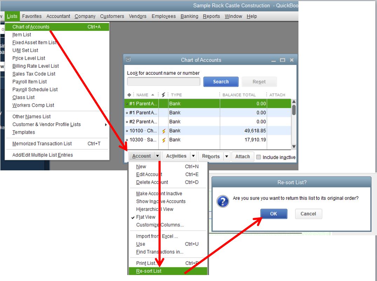
Task: Click the account name search field
Action: 163,81
